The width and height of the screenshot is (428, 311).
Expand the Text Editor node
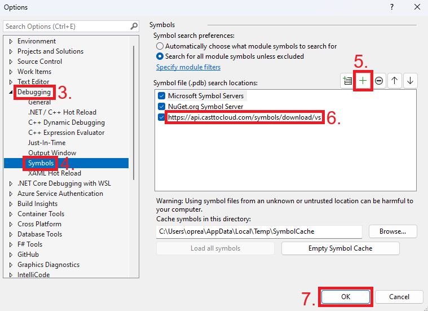coord(11,82)
